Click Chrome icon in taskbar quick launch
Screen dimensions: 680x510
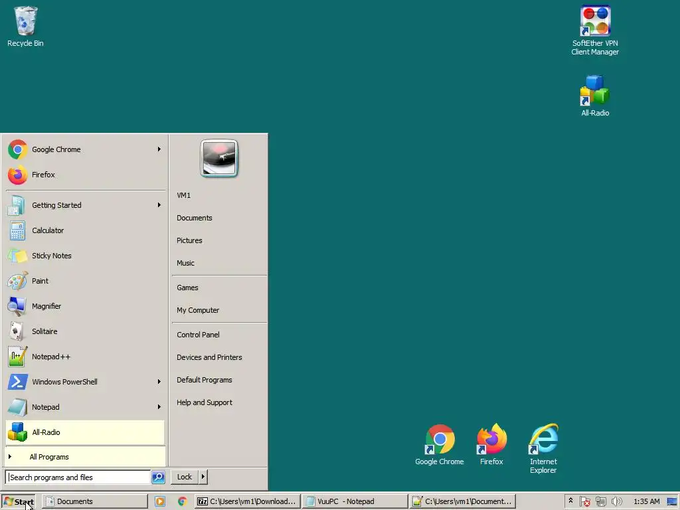point(182,501)
